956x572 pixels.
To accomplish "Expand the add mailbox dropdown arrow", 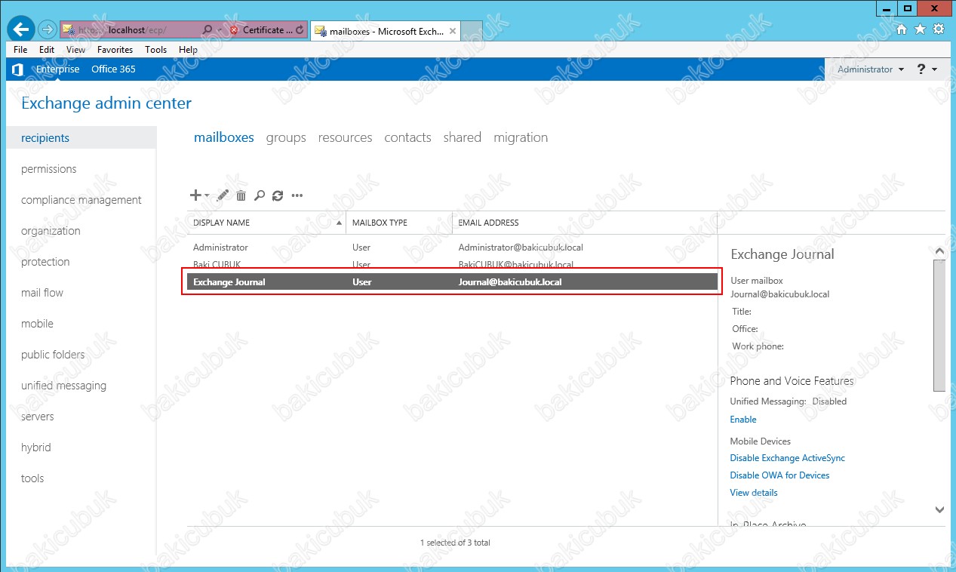I will tap(207, 196).
